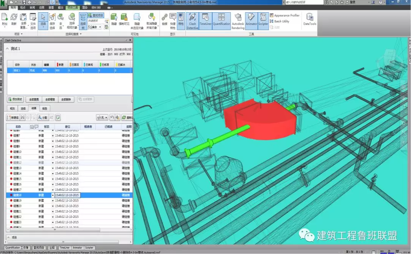Open status dropdown for 碰撞18 row

(x=53, y=195)
